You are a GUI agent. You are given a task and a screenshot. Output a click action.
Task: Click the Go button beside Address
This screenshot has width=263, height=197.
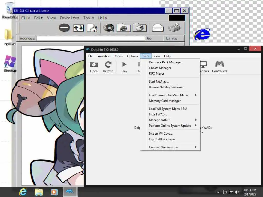pos(149,38)
